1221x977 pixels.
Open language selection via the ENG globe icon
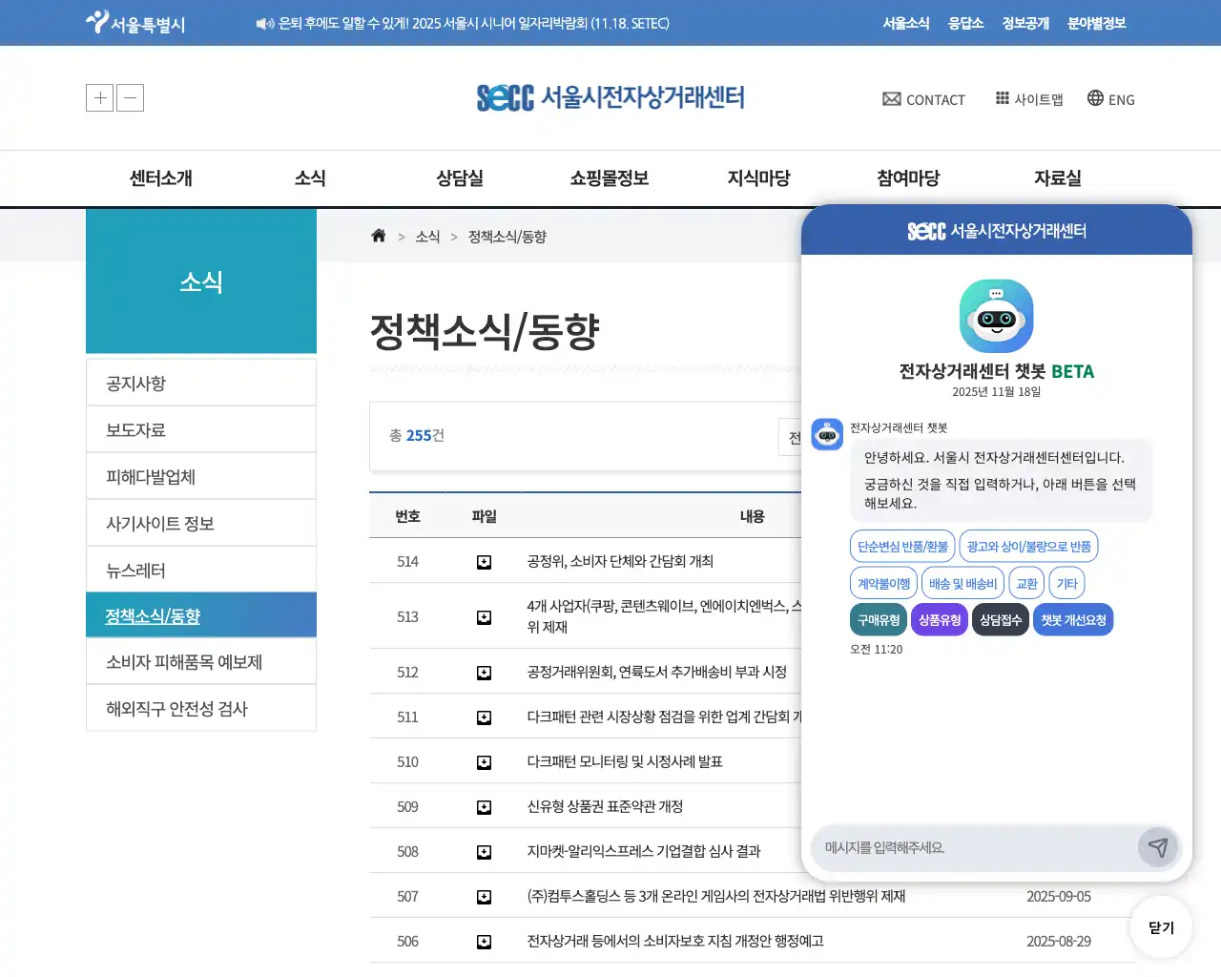[1093, 98]
